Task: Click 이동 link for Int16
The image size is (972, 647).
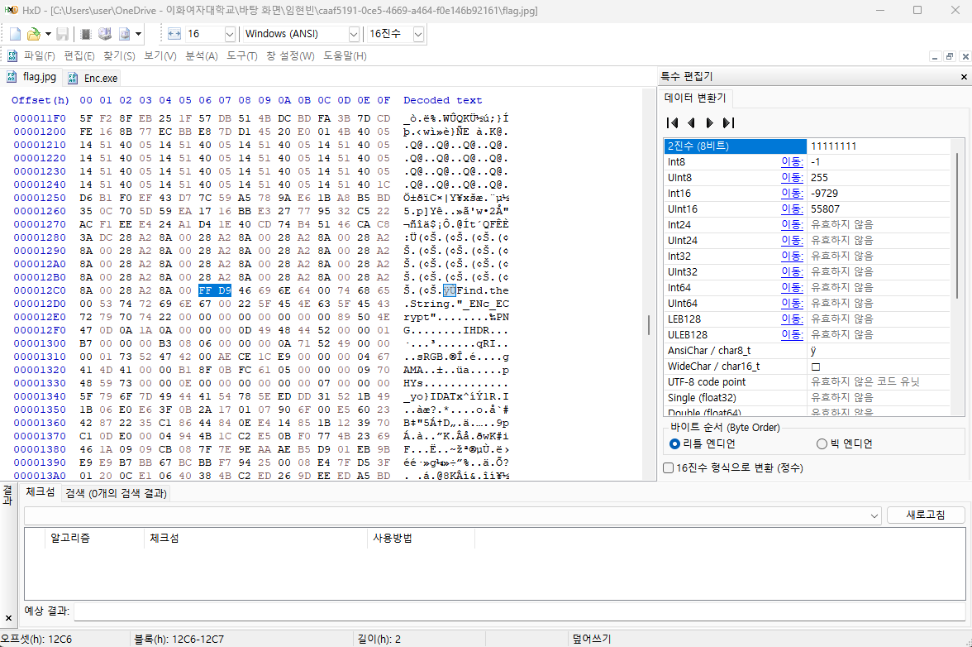Action: click(x=792, y=194)
